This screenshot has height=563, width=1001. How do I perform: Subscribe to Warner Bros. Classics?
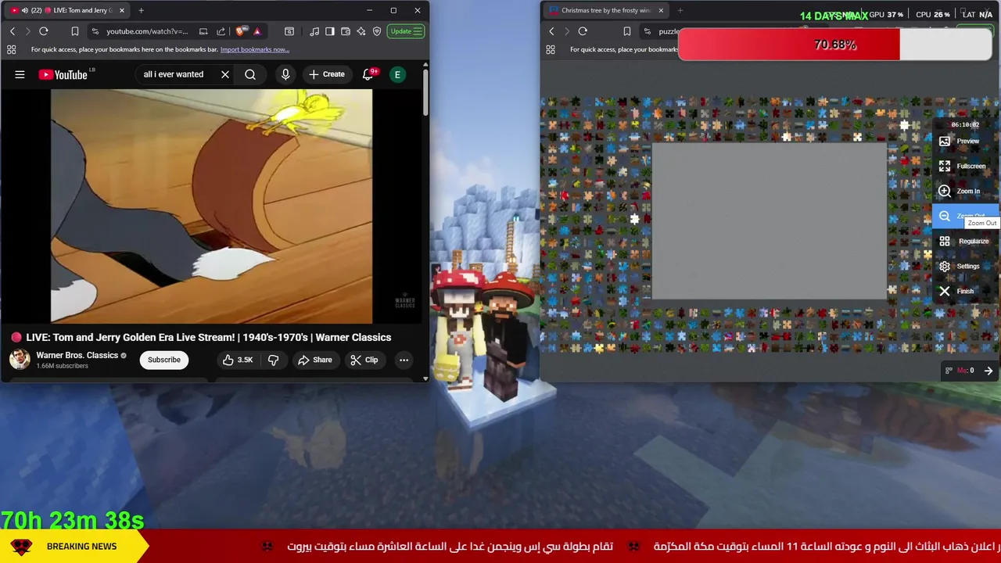[164, 360]
